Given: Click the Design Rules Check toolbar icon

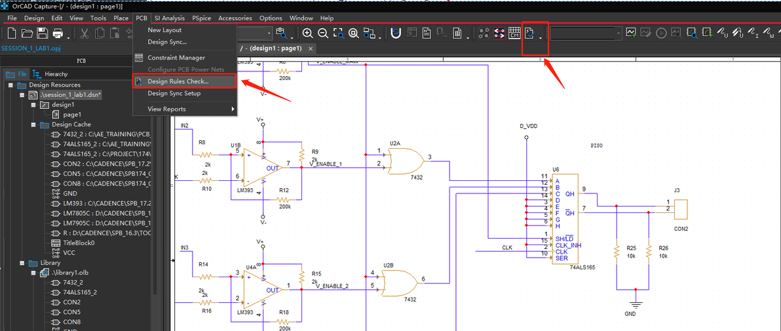Looking at the screenshot, I should pos(530,33).
